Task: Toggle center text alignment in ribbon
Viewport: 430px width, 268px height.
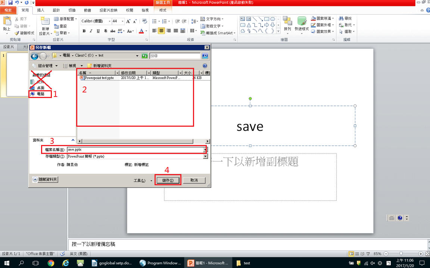Action: point(161,31)
